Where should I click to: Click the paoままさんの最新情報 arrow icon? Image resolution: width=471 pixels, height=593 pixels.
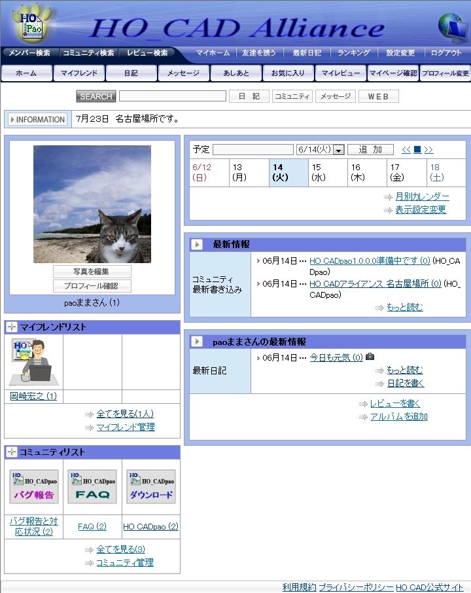pyautogui.click(x=196, y=342)
